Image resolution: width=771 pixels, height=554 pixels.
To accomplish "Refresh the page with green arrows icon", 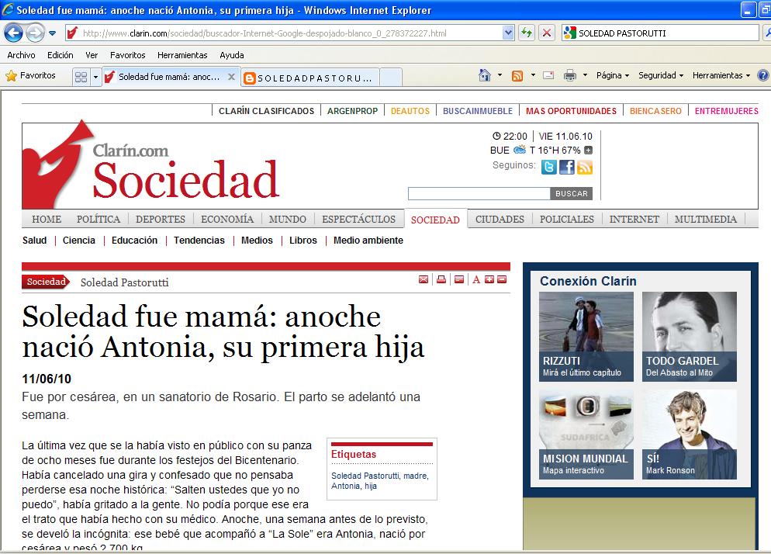I will [x=527, y=33].
